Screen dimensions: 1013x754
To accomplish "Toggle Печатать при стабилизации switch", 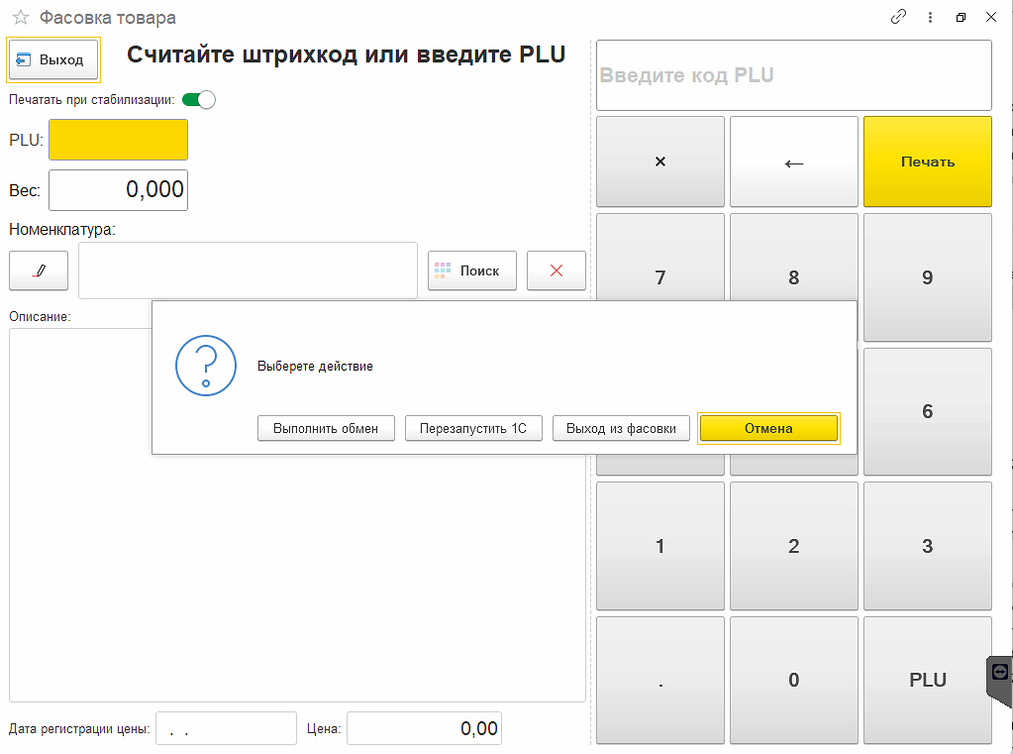I will pos(198,100).
